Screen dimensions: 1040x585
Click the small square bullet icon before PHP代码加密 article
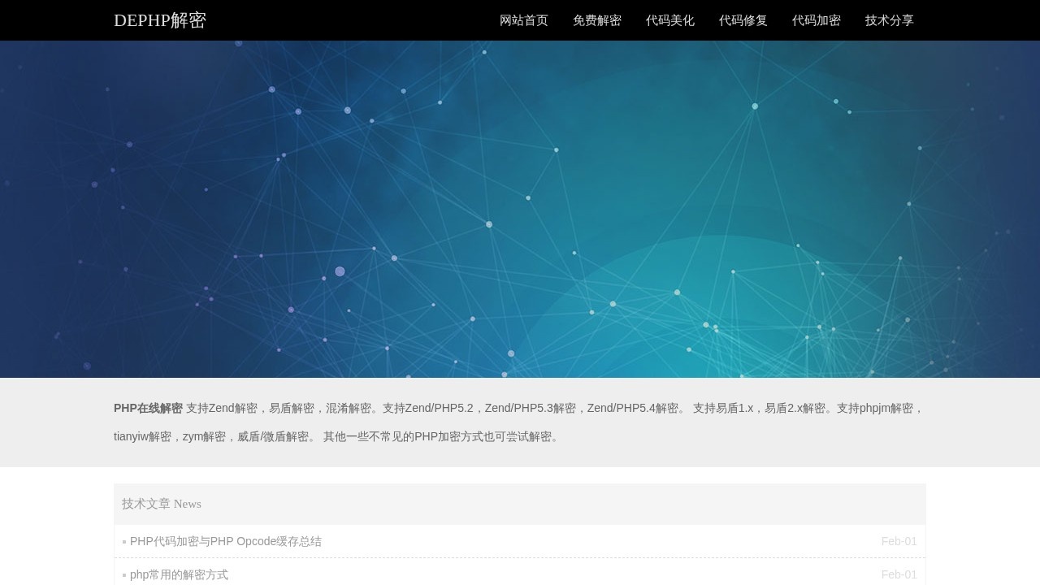coord(123,541)
